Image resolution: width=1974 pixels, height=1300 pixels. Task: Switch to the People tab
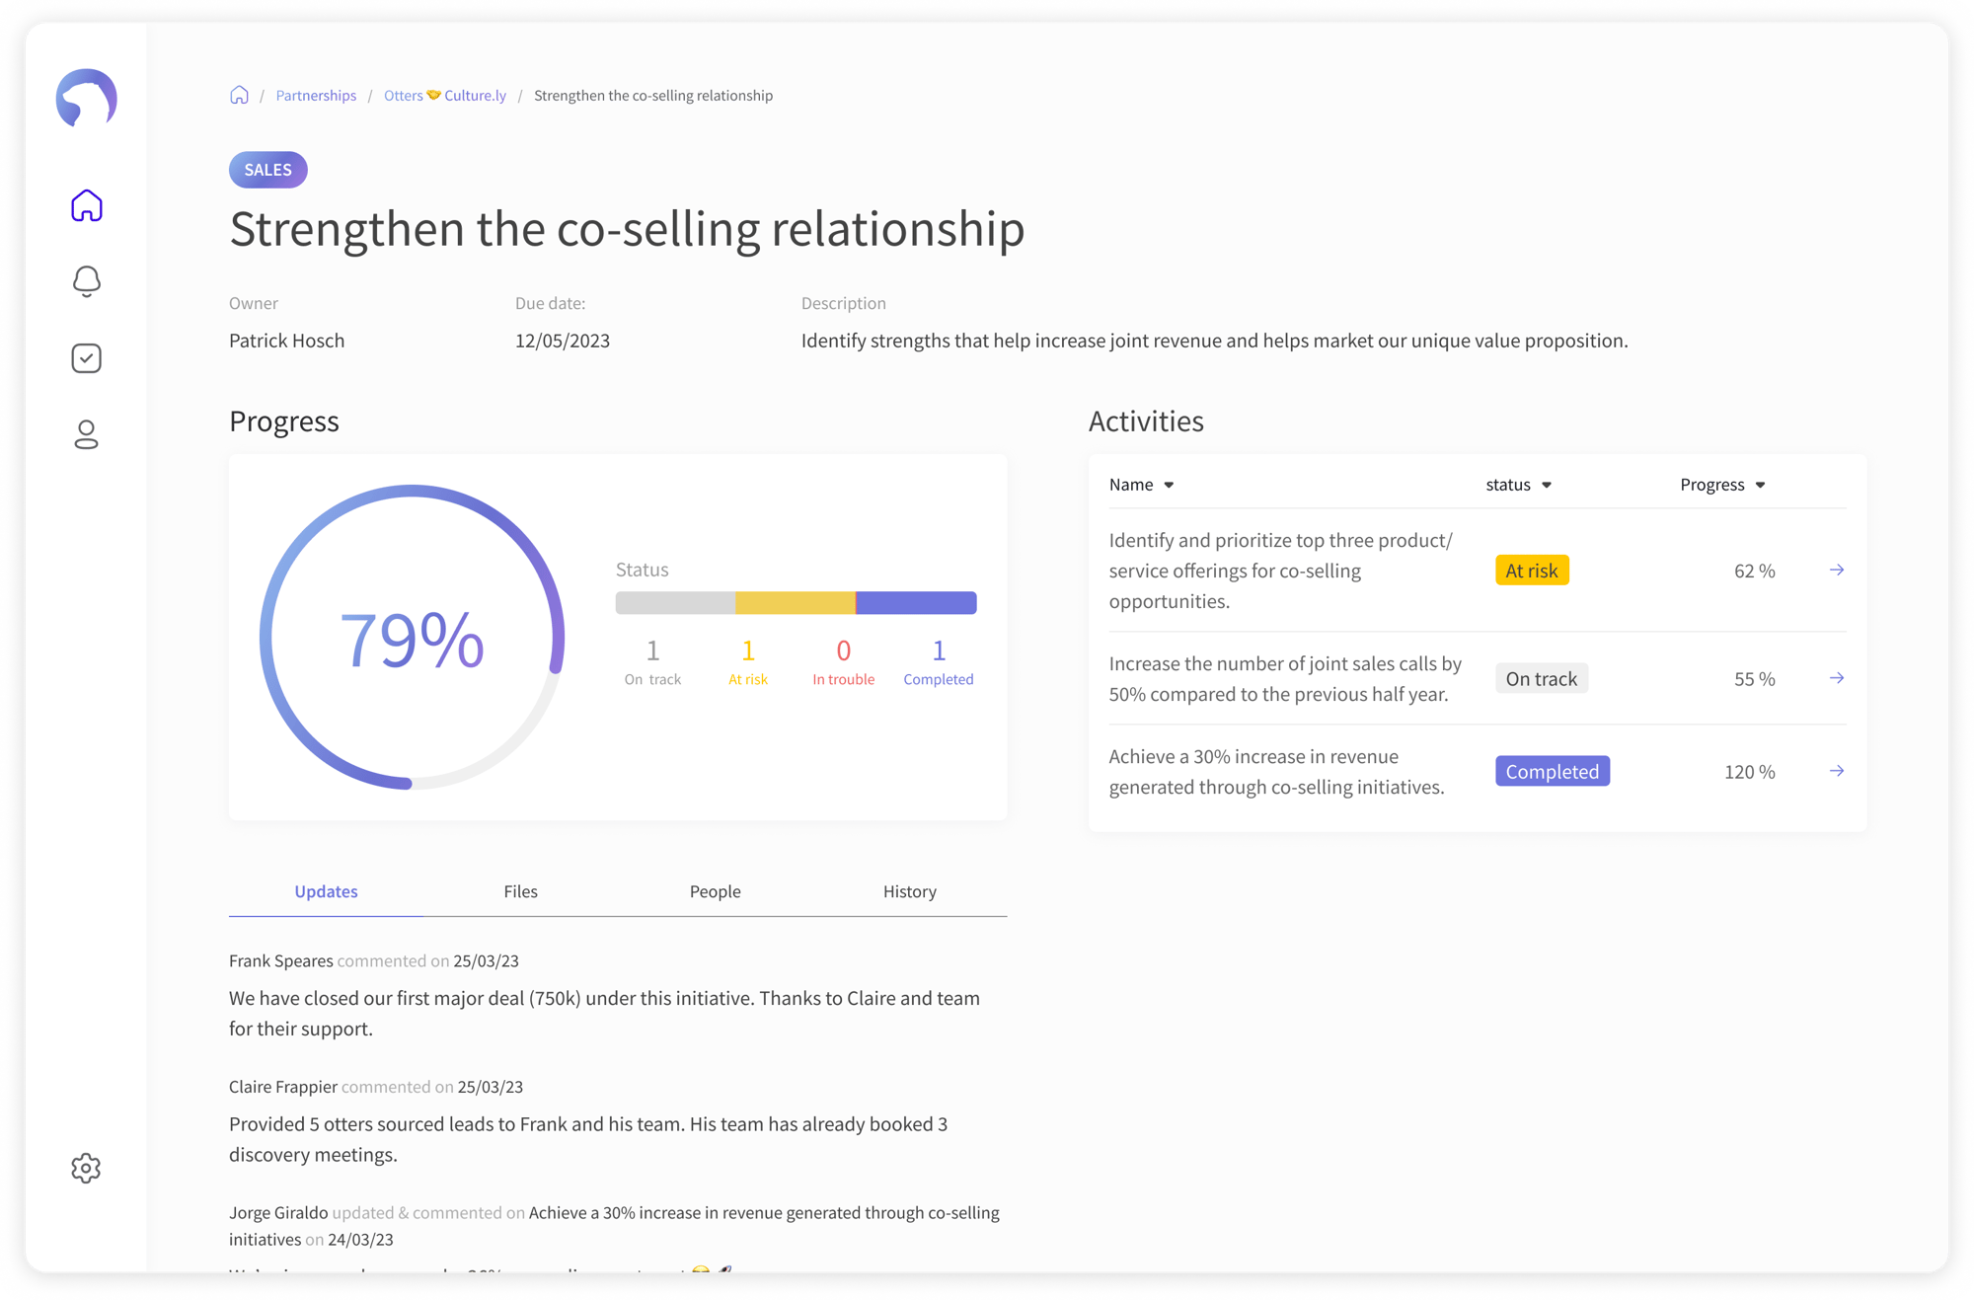coord(715,891)
